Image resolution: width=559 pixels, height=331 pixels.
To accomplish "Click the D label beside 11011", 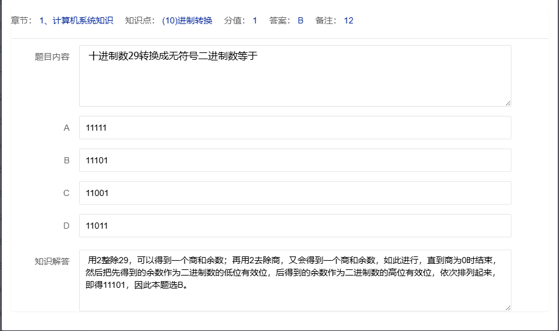I will [x=67, y=226].
